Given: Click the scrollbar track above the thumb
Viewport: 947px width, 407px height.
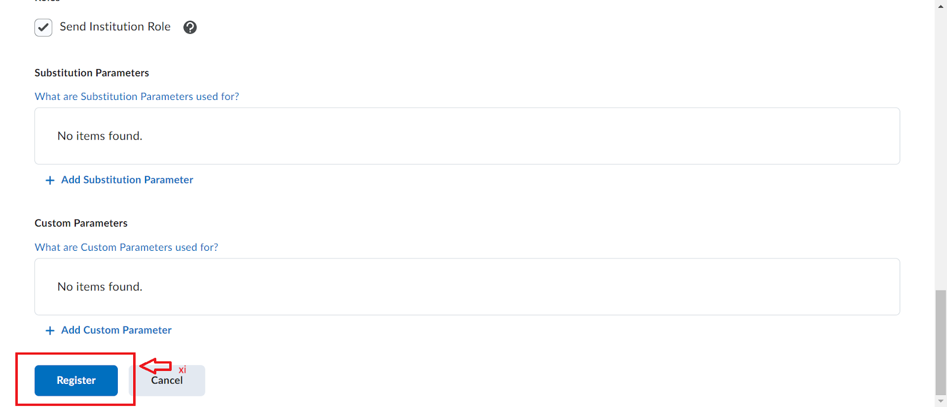Looking at the screenshot, I should click(x=941, y=148).
